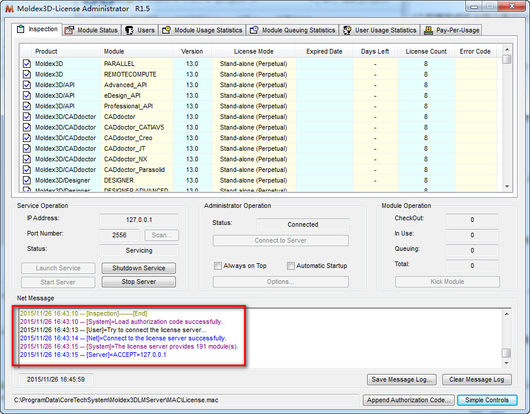Click the Kick Module button

click(x=447, y=281)
